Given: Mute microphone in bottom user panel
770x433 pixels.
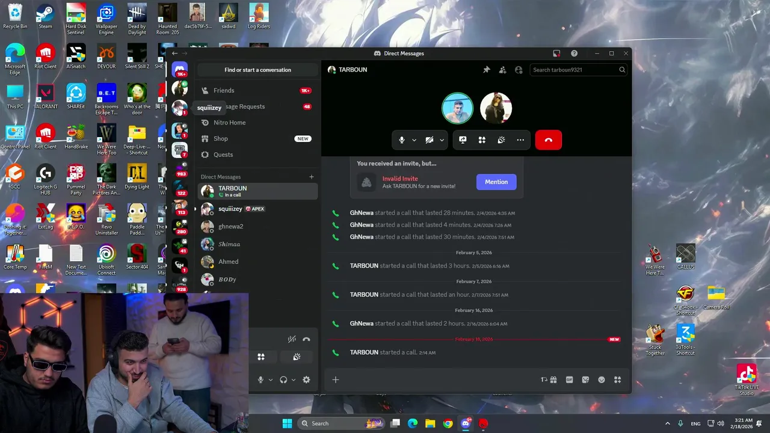Looking at the screenshot, I should click(260, 380).
